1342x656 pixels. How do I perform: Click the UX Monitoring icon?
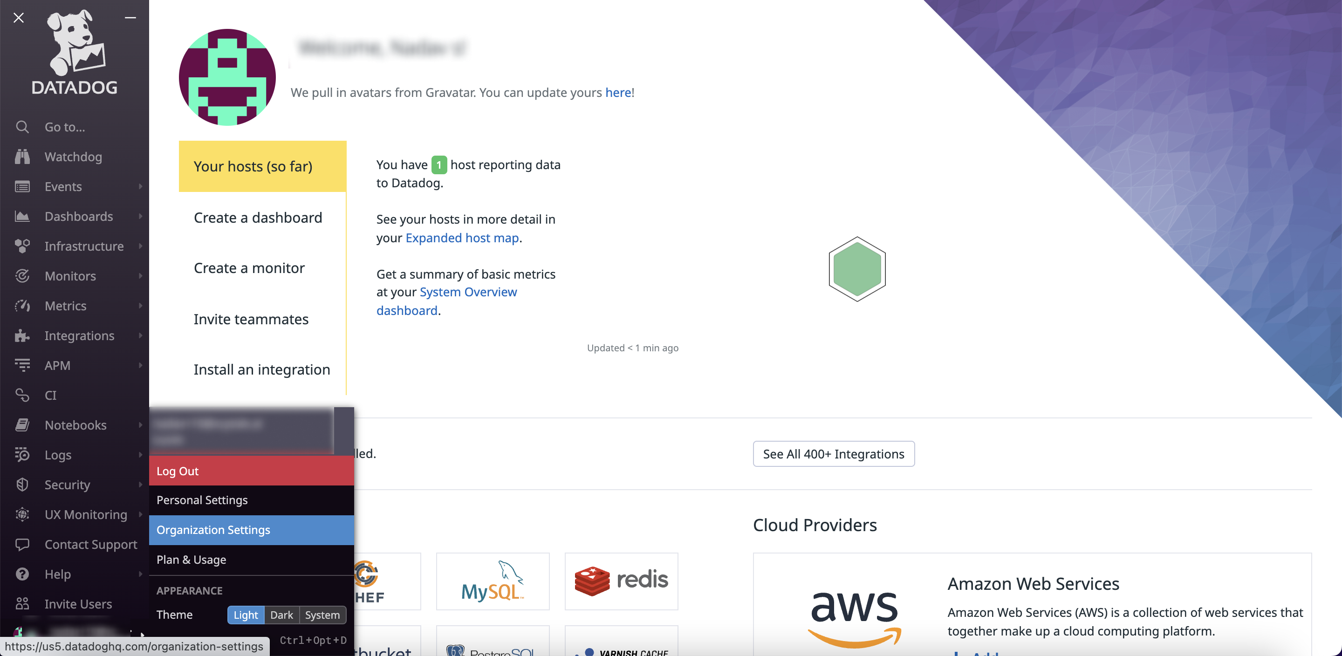pos(22,514)
